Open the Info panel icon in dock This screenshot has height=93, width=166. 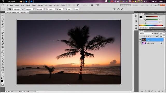(x=136, y=28)
